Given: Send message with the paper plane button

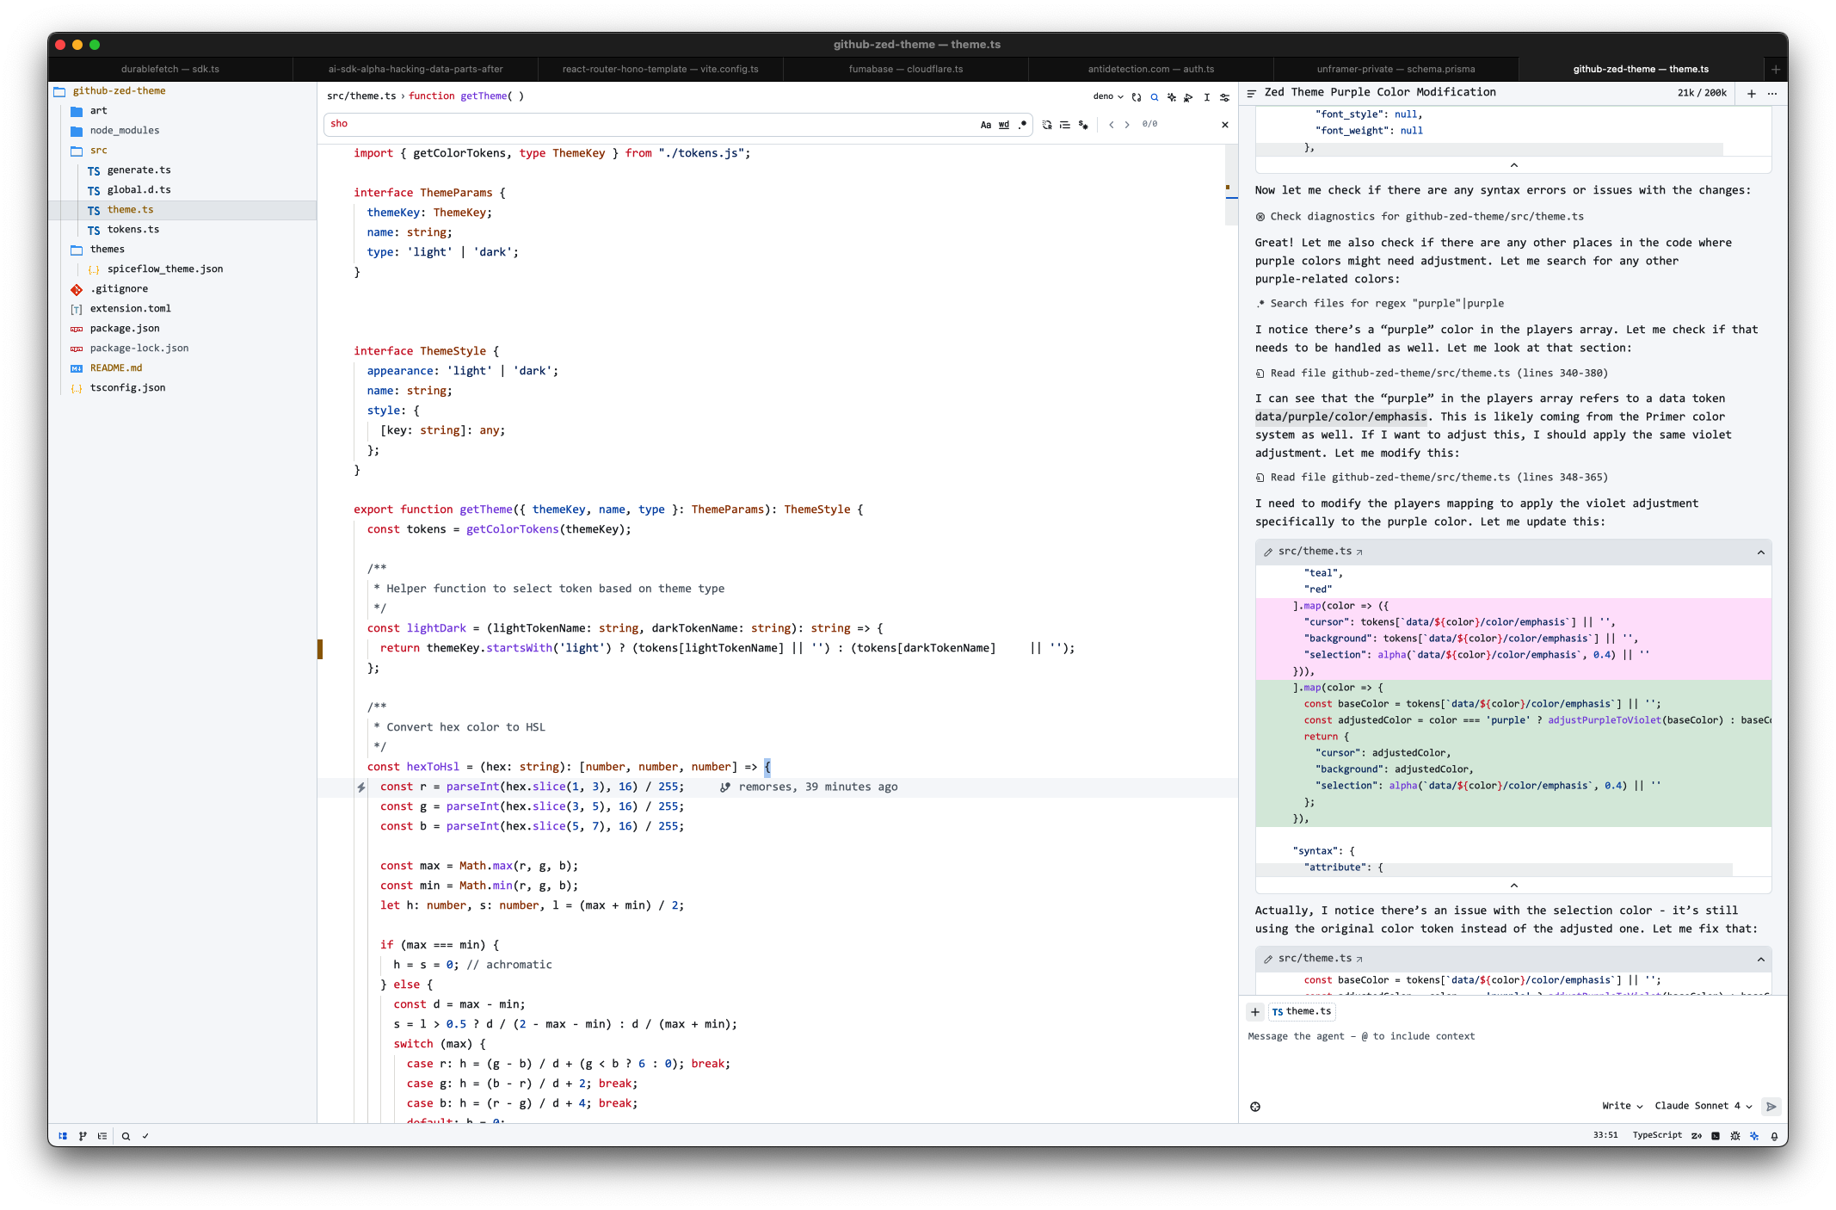Looking at the screenshot, I should point(1771,1107).
